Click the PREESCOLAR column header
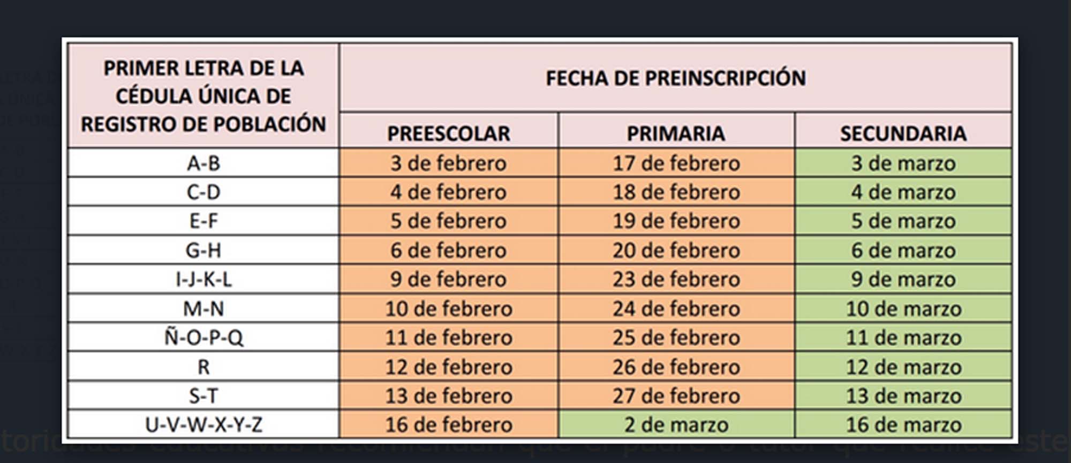 [449, 133]
